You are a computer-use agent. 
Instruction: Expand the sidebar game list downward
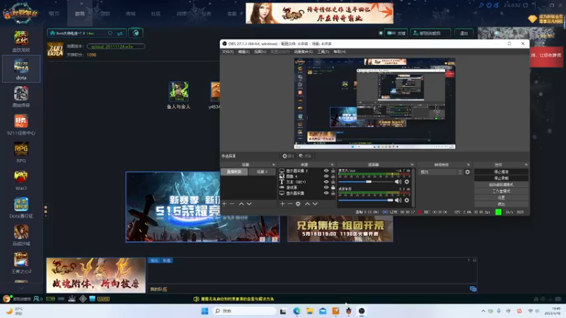point(21,288)
